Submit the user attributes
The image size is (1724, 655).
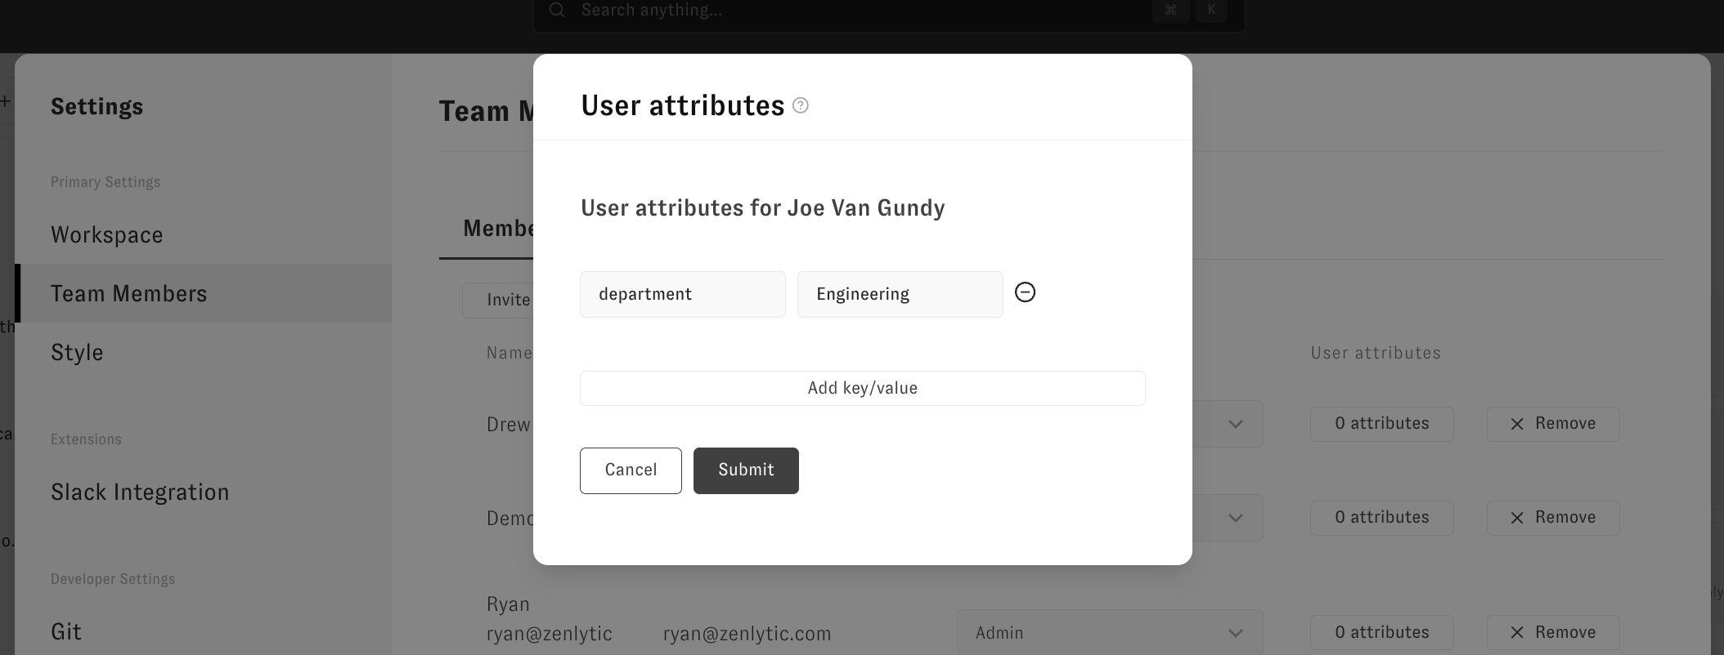(x=746, y=470)
